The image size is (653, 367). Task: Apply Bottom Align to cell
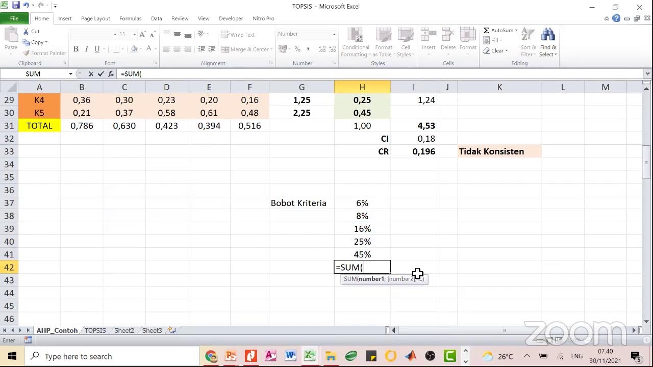[187, 34]
